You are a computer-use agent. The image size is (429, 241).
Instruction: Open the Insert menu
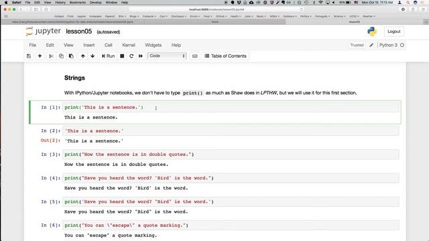click(x=89, y=45)
